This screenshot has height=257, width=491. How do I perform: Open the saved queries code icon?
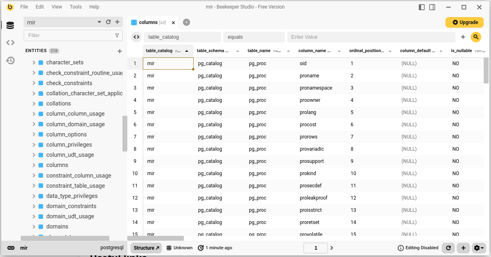tap(10, 43)
